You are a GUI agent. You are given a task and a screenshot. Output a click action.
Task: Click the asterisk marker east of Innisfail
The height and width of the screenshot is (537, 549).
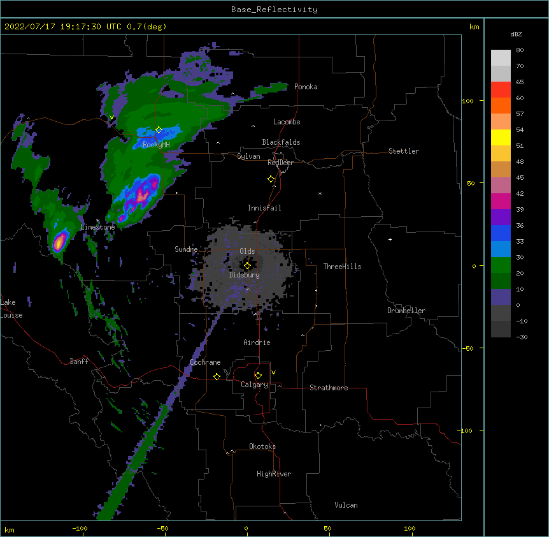[320, 194]
